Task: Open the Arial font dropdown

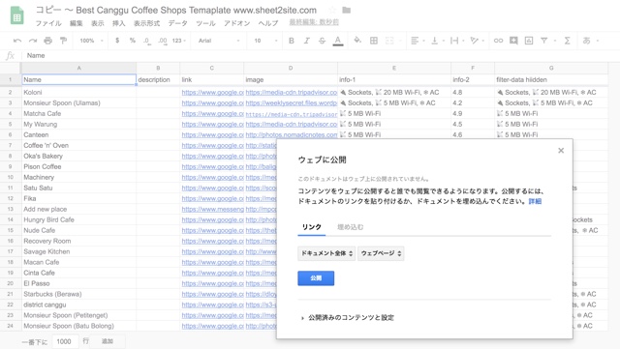Action: coord(219,41)
